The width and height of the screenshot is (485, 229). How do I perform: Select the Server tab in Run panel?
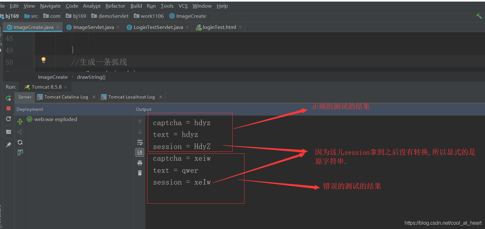(25, 97)
